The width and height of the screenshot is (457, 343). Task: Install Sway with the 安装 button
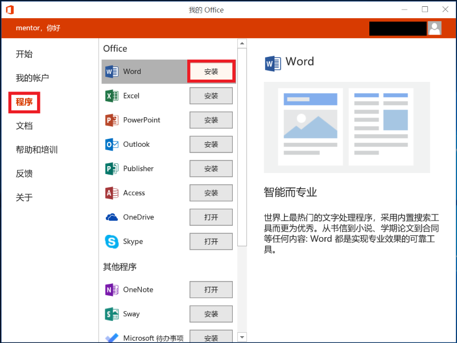[211, 314]
